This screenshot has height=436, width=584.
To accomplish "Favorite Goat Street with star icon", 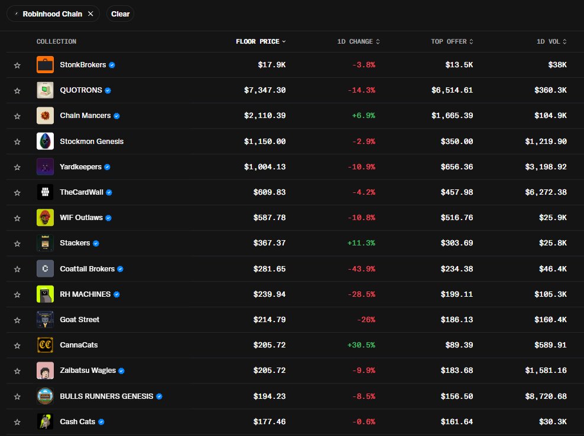I will [17, 320].
